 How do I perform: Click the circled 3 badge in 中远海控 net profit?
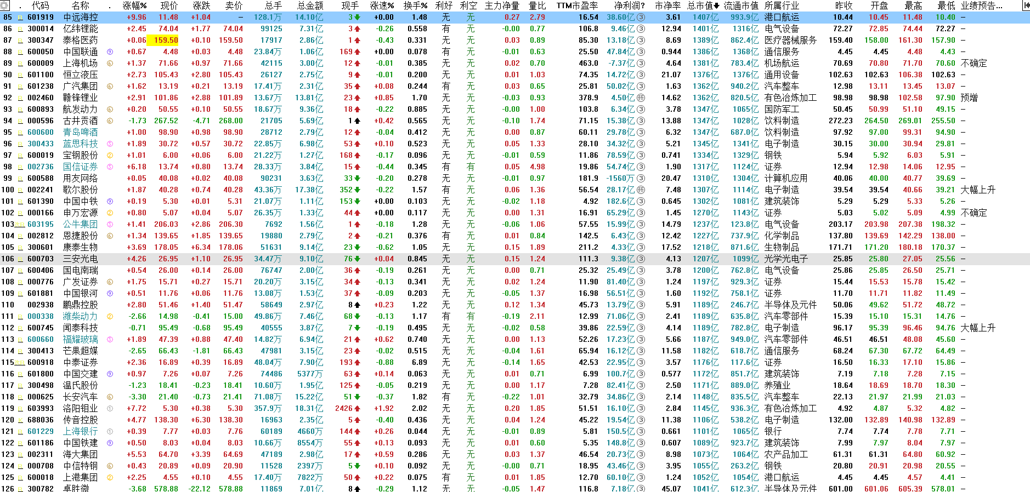[641, 18]
